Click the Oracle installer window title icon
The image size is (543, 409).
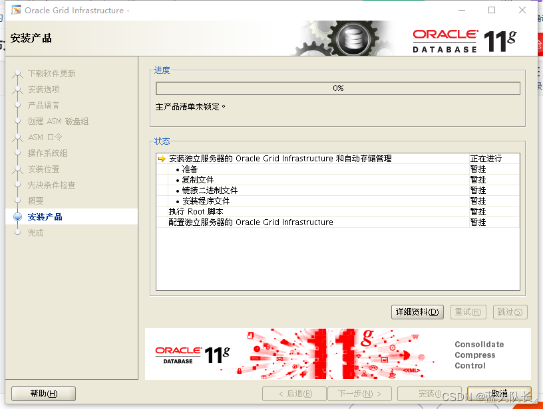16,10
